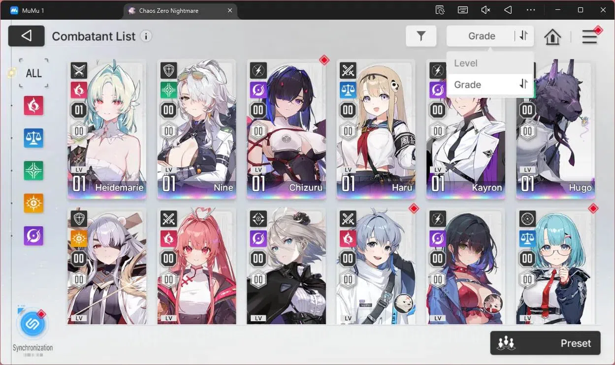Select the teal-haired glasses combatant card
Viewport: 615px width, 365px height.
555,266
